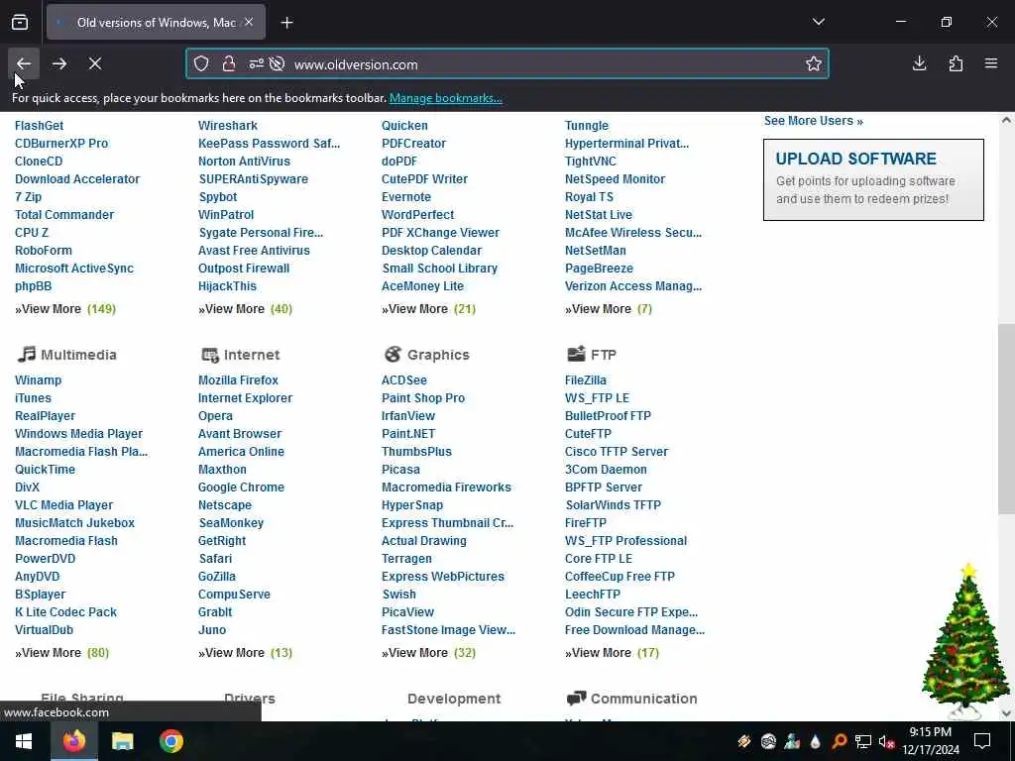
Task: Open View More (149) link
Action: point(64,309)
